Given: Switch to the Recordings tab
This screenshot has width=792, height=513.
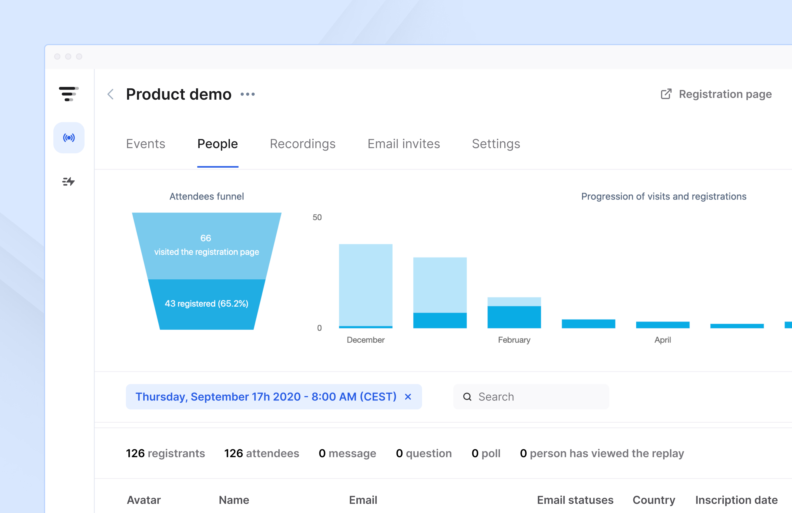Looking at the screenshot, I should tap(302, 143).
